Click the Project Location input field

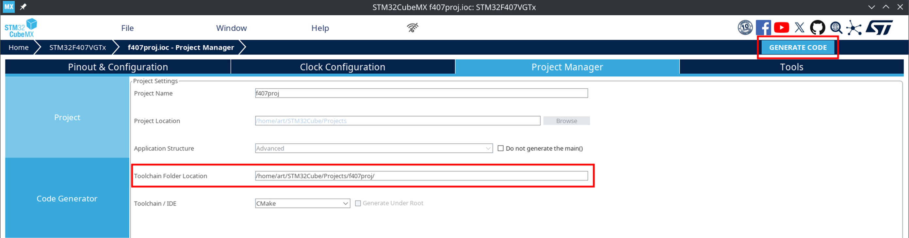(398, 121)
